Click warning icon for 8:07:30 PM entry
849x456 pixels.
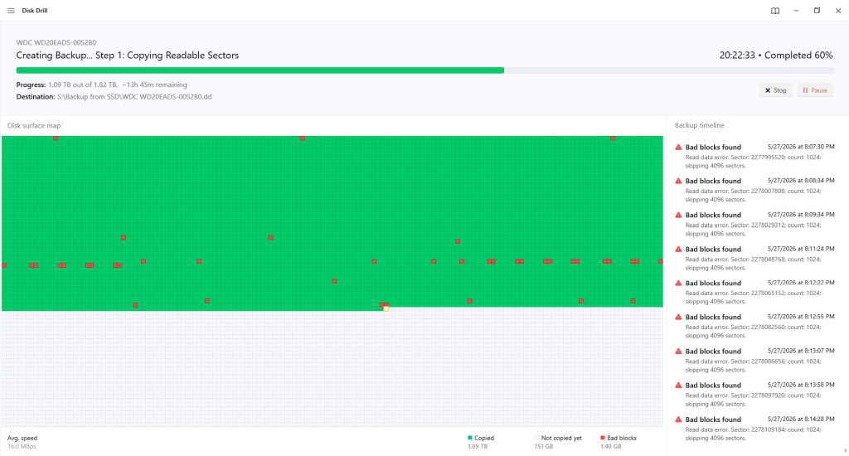tap(678, 147)
